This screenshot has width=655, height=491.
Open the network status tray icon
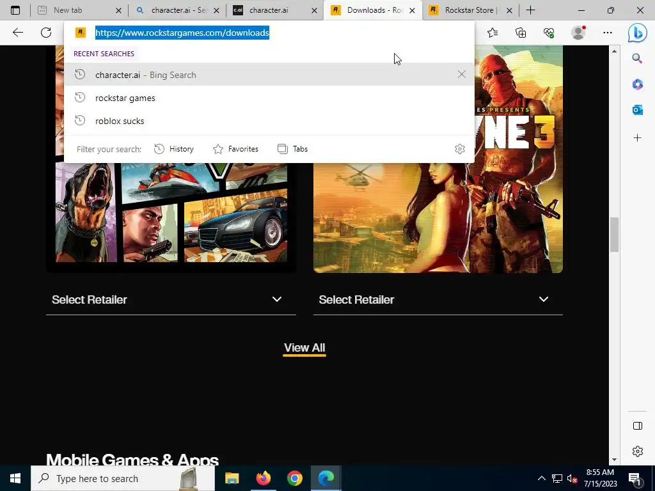(x=557, y=478)
